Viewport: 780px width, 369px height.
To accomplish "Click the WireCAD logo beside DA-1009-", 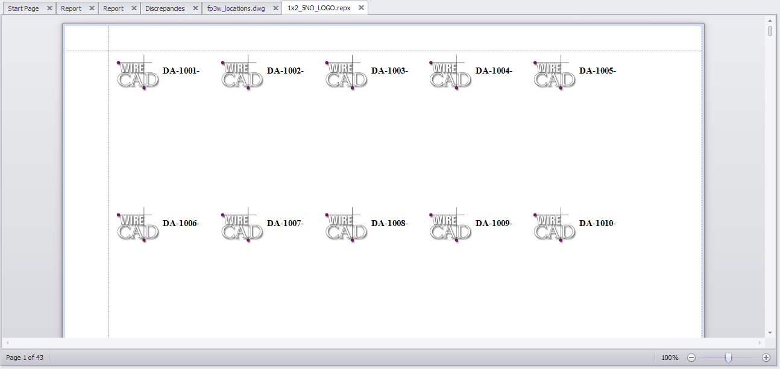I will tap(450, 225).
